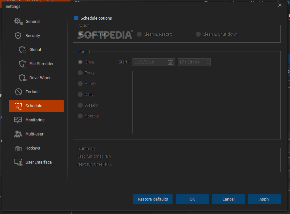Click 'Next run time: N/A' text
290x214 pixels.
point(94,164)
